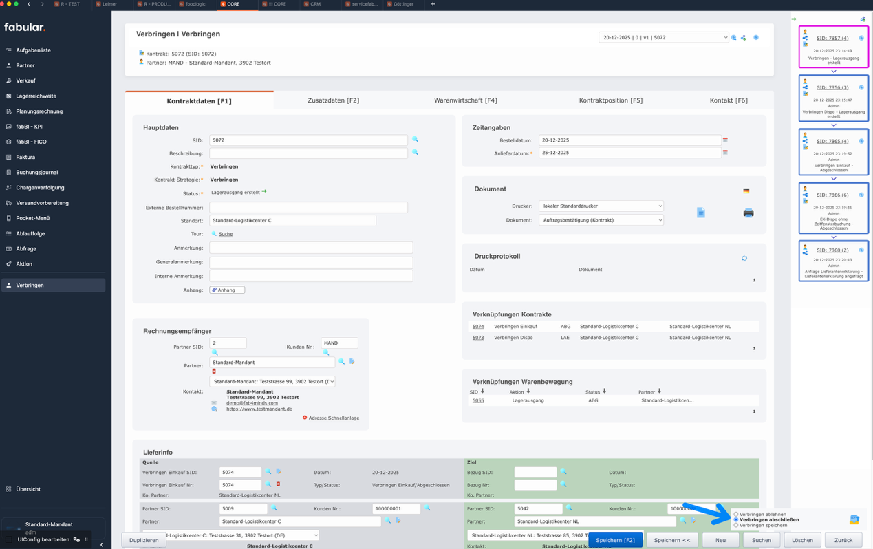This screenshot has width=873, height=549.
Task: Click the magnifier next to SID field
Action: 415,140
